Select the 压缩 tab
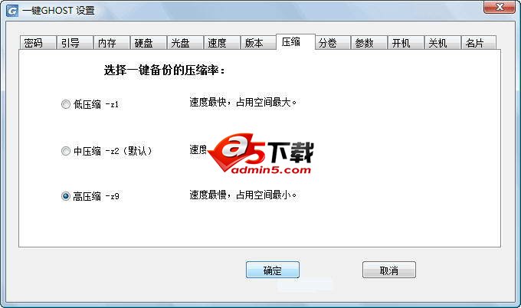 pos(296,42)
